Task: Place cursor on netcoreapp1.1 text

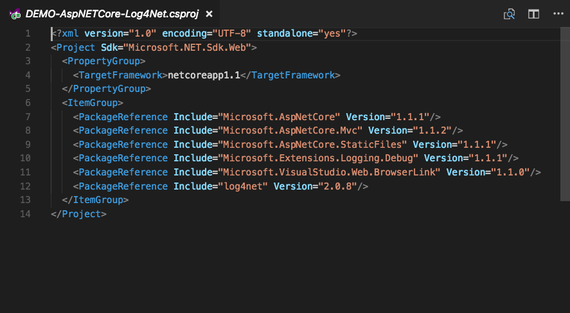Action: [x=204, y=75]
